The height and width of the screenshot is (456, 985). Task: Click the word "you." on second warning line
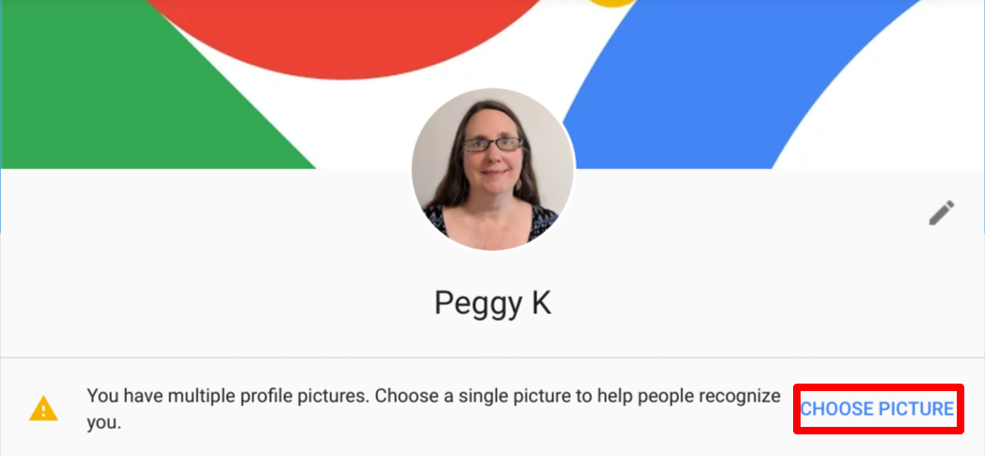(103, 422)
